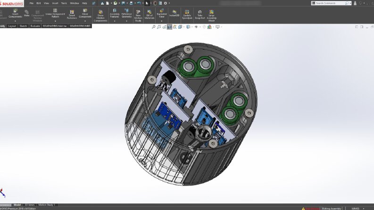Viewport: 374px width, 210px height.
Task: Open the Edit menu
Action: coord(39,3)
